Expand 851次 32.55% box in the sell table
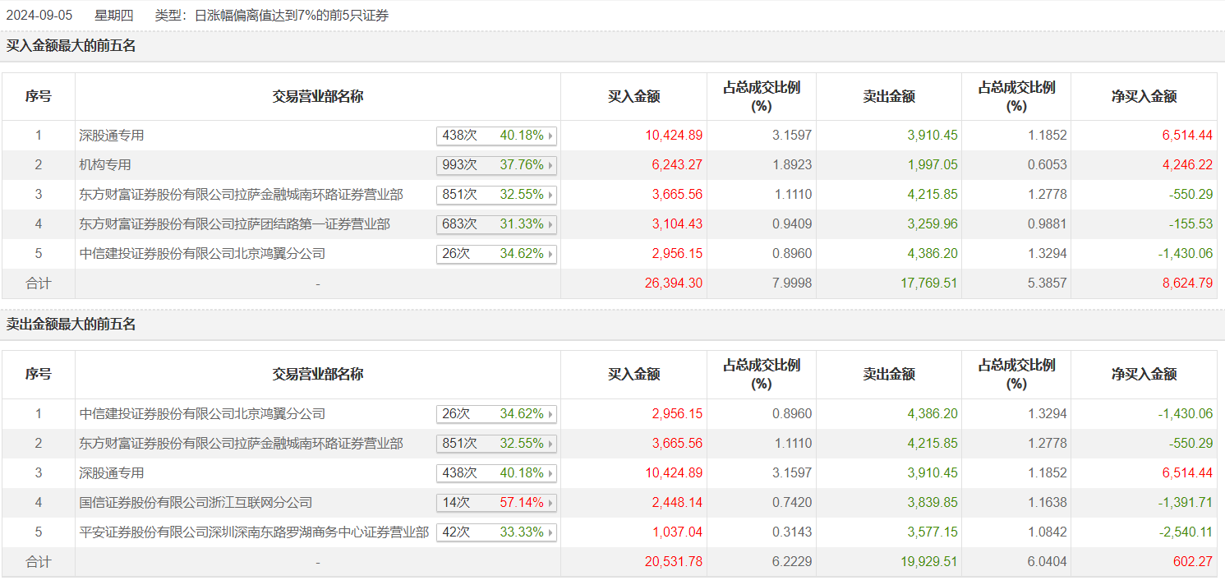 pyautogui.click(x=496, y=444)
